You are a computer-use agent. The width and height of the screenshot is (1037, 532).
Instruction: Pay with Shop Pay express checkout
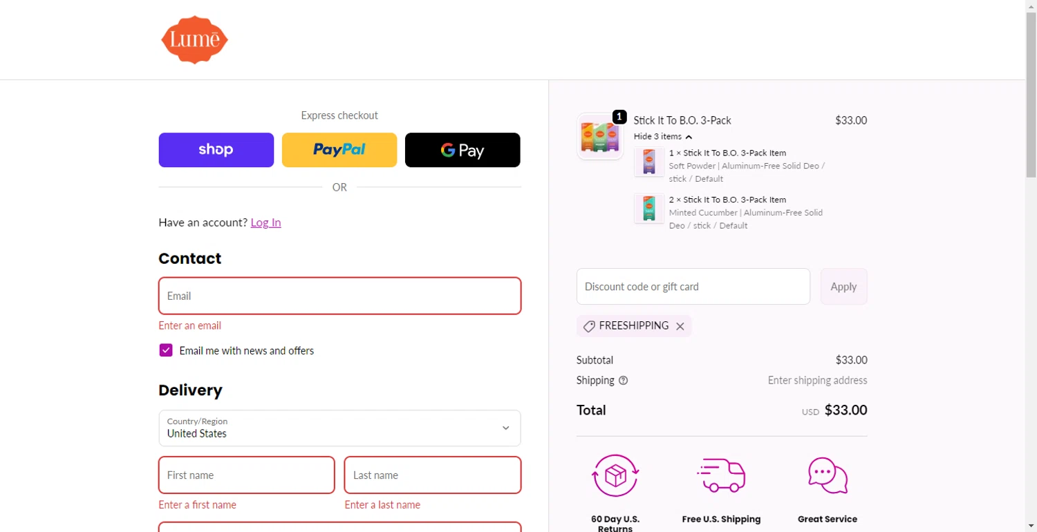(216, 150)
